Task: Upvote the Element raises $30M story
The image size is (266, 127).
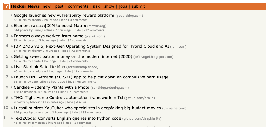Action: coord(12,26)
